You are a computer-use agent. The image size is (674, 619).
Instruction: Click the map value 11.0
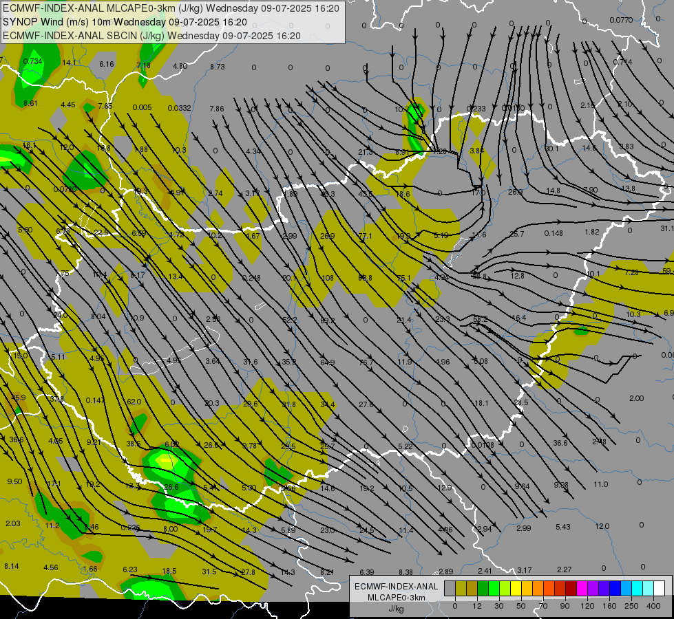pos(601,484)
